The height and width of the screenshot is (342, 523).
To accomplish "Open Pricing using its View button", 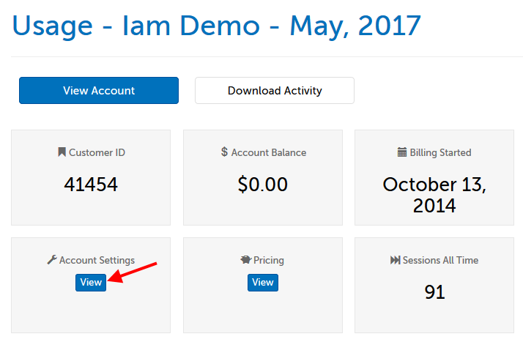I will coord(262,282).
